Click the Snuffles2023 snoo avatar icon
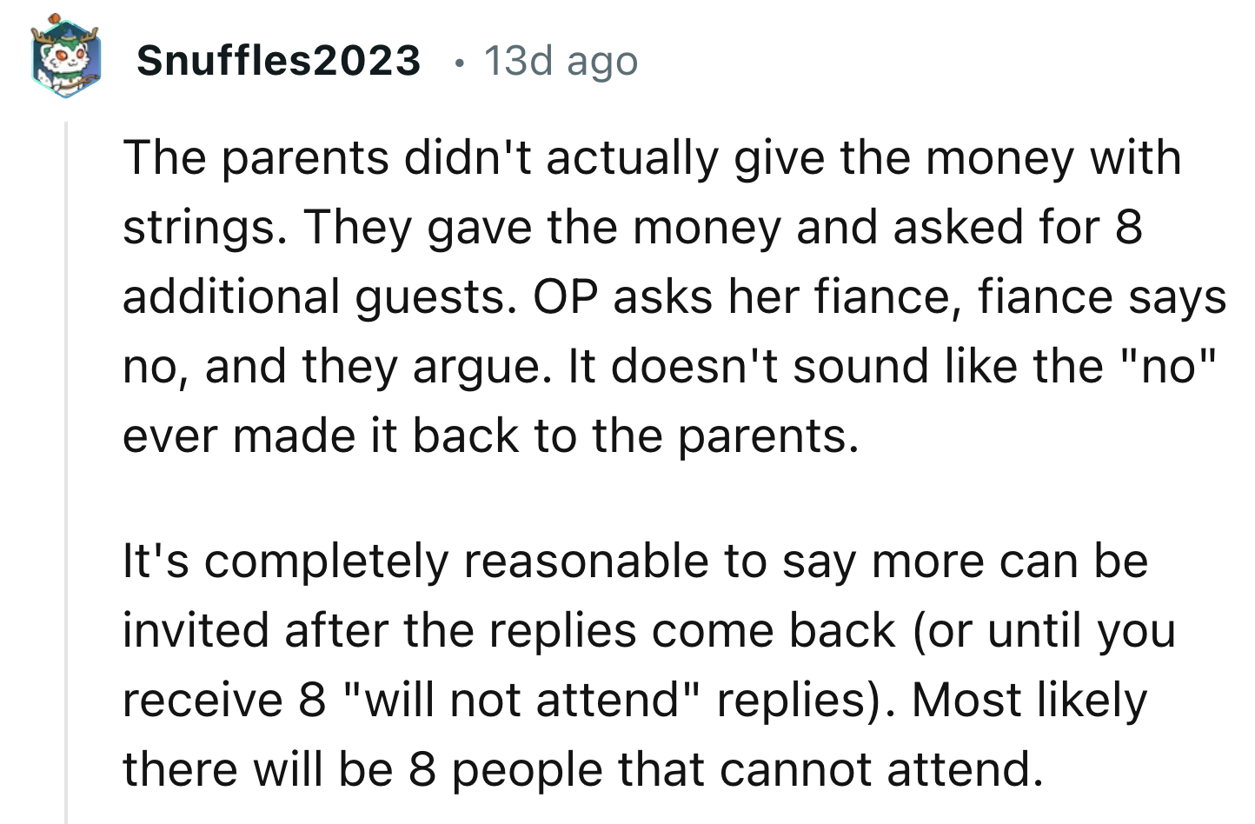 click(66, 59)
